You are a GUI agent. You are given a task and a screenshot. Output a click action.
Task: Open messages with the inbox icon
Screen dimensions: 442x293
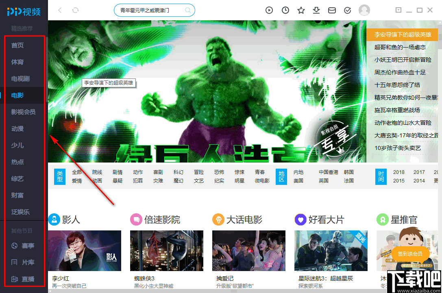[x=332, y=10]
